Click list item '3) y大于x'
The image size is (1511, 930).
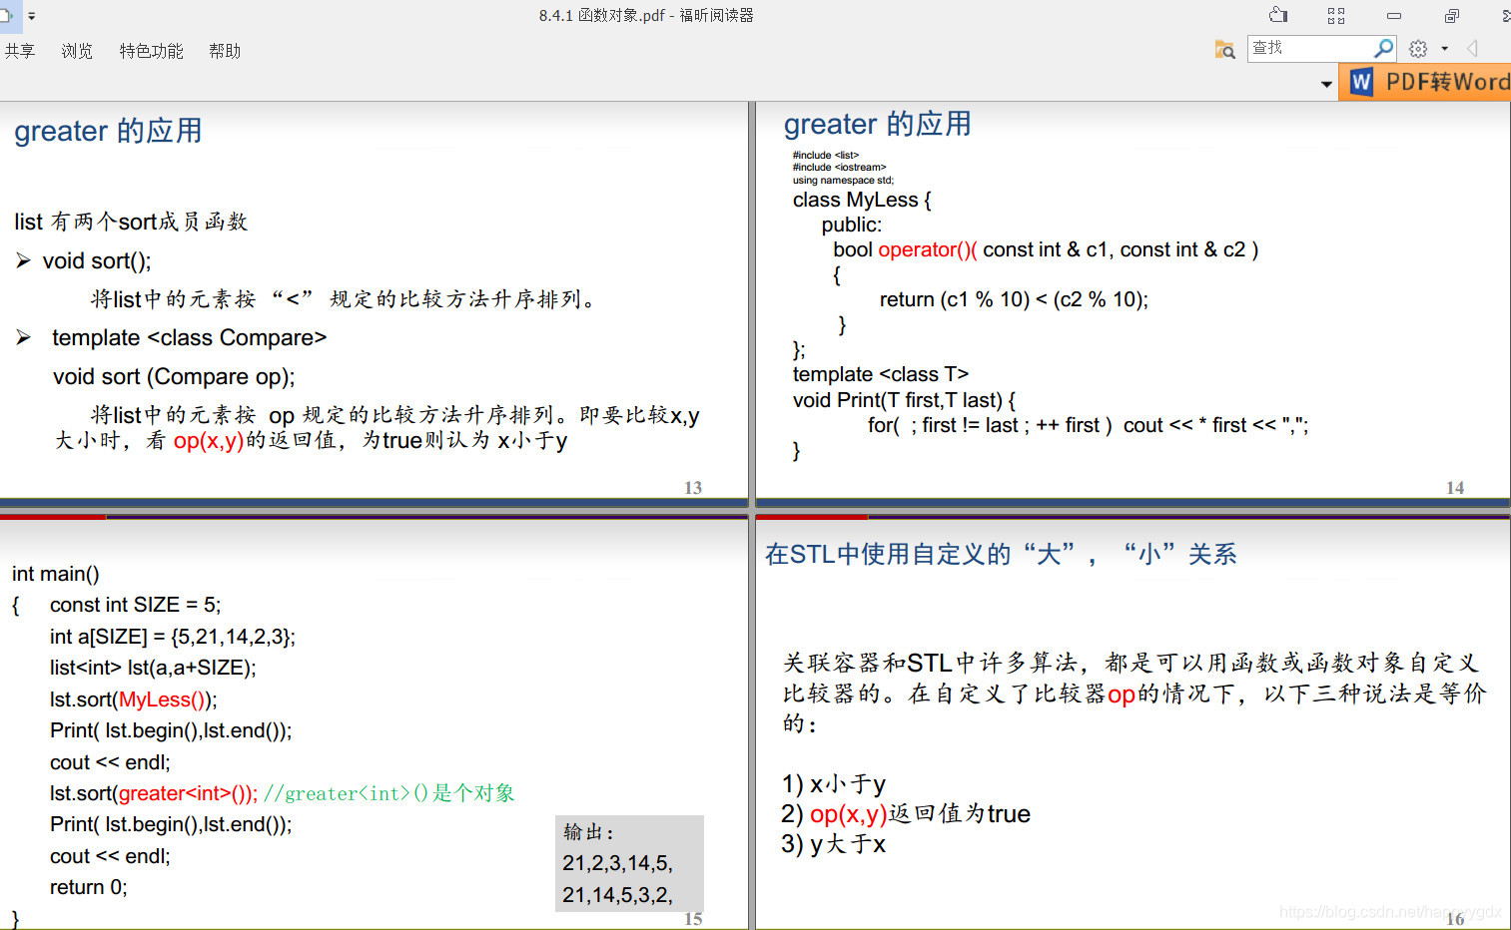point(833,844)
